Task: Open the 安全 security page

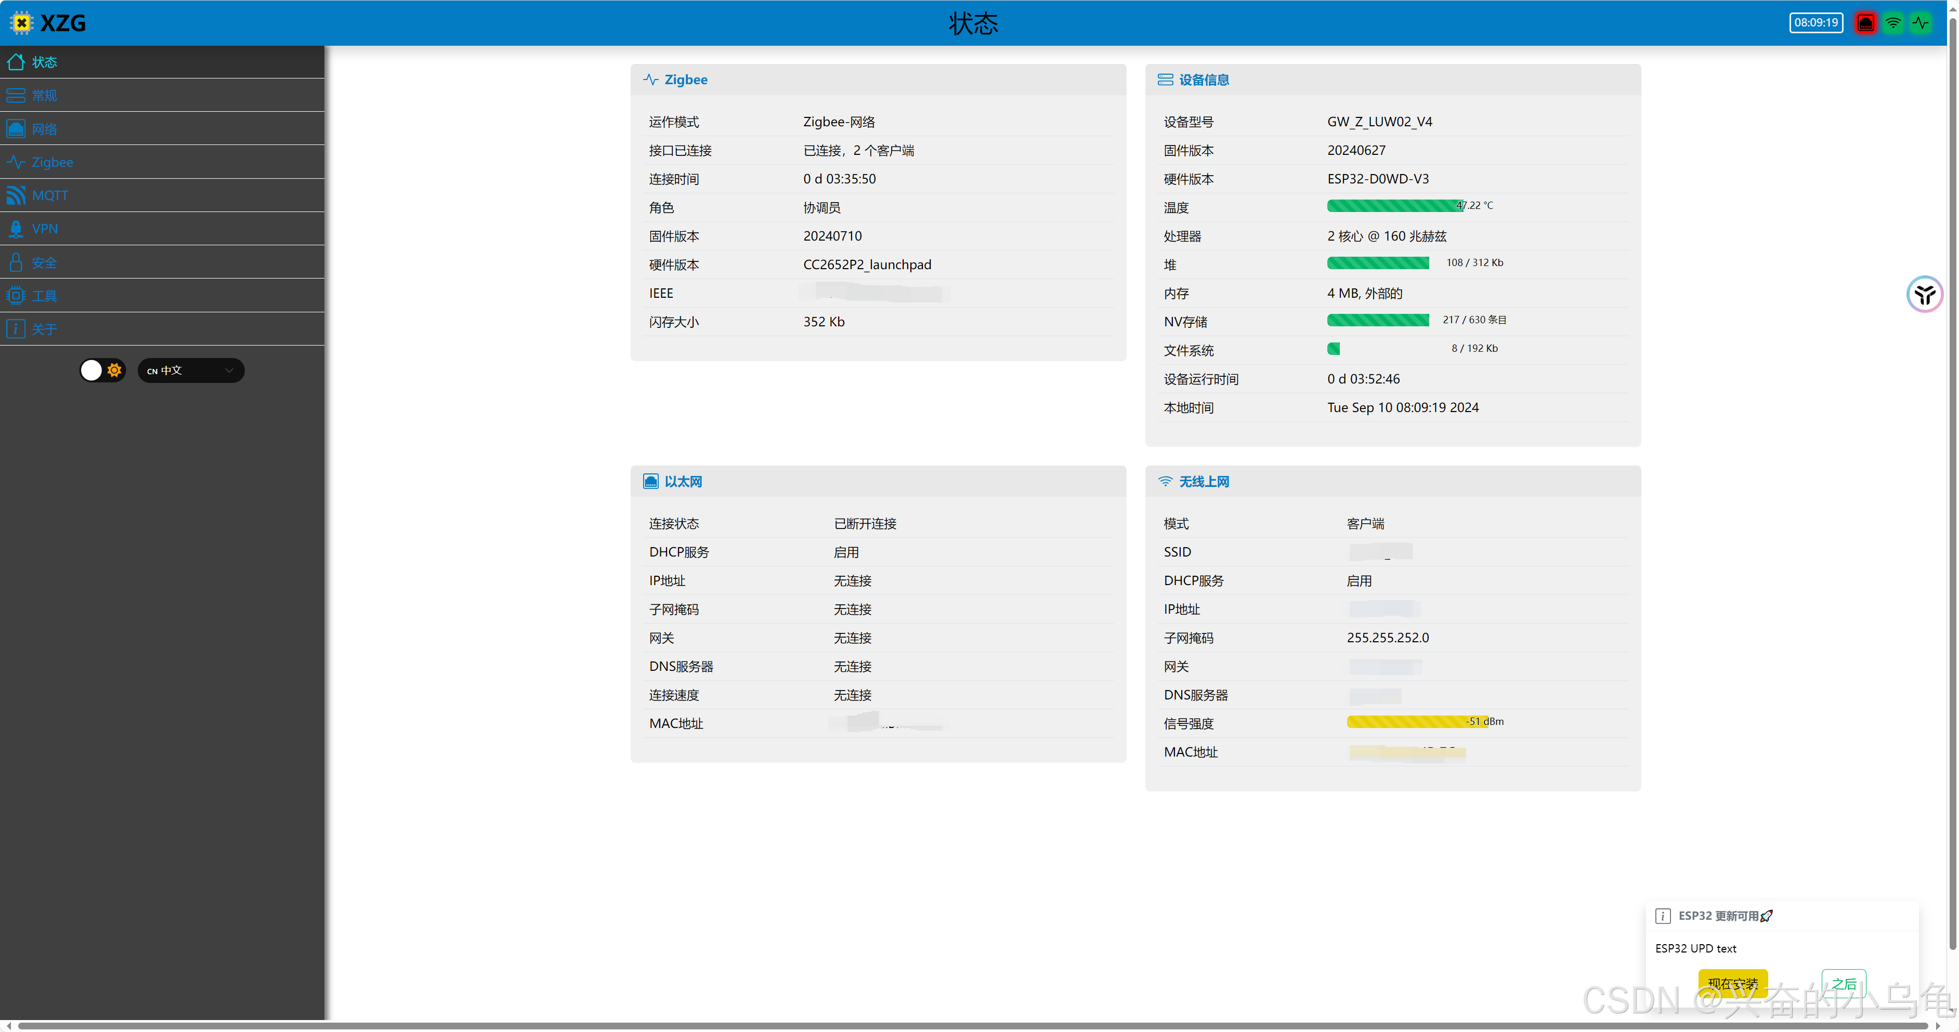Action: [x=44, y=262]
